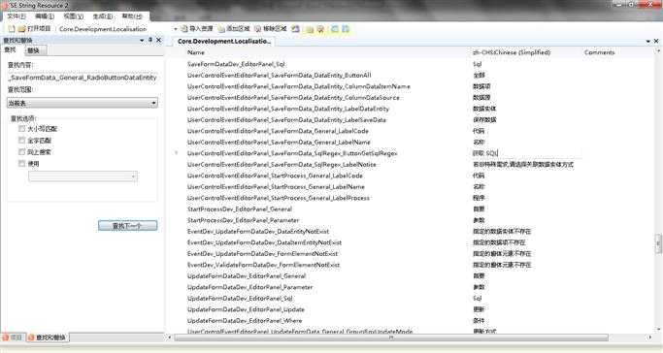This screenshot has width=663, height=353.
Task: Toggle the pin on the find and replace panel
Action: tap(150, 40)
